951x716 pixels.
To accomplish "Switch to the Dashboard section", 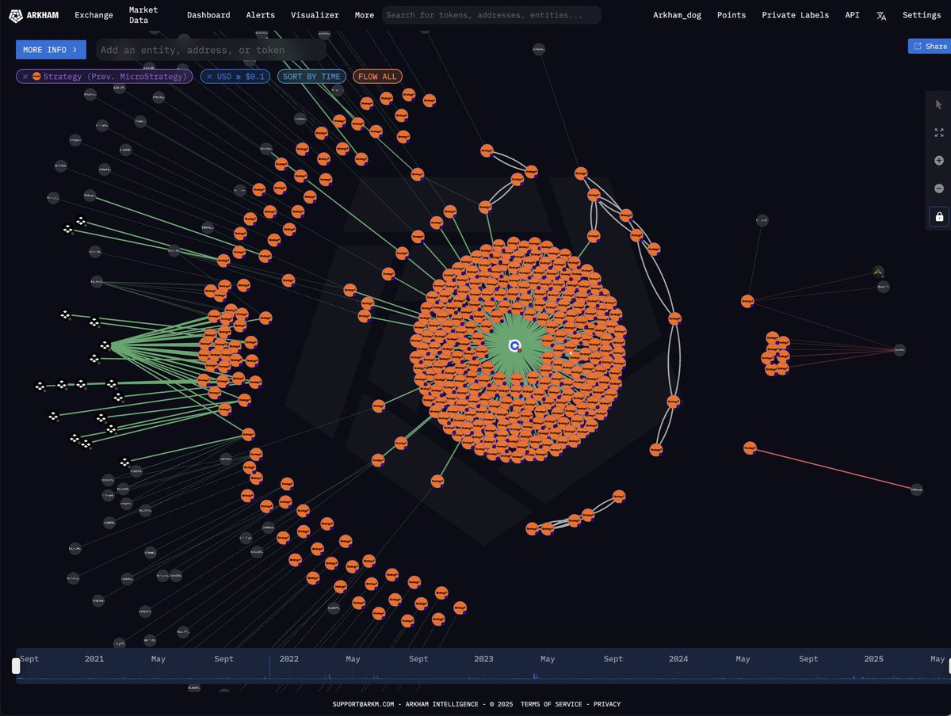I will pyautogui.click(x=208, y=15).
